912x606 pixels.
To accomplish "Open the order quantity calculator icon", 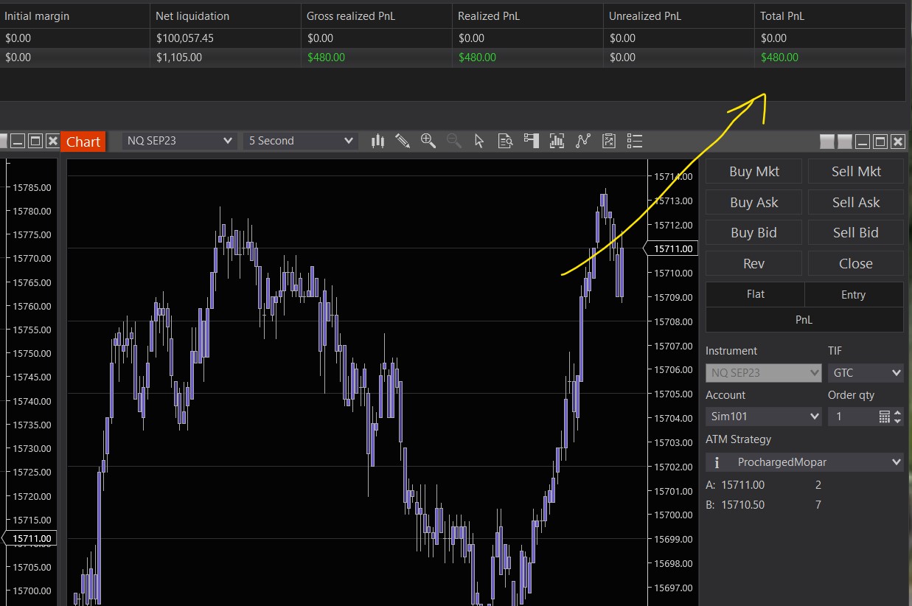I will [x=885, y=417].
